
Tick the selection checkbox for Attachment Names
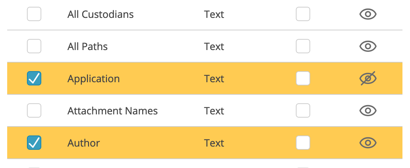(34, 111)
